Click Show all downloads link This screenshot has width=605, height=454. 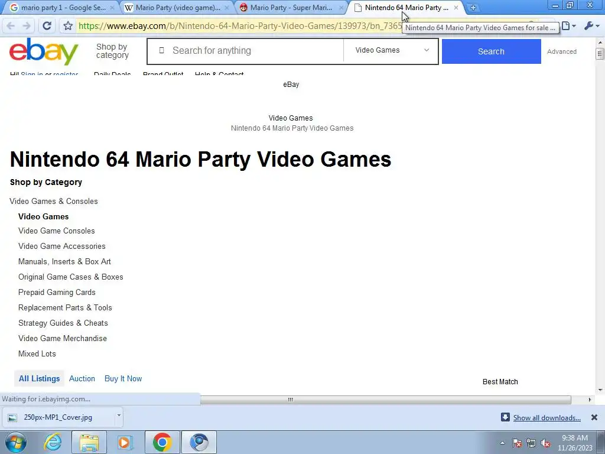coord(547,418)
